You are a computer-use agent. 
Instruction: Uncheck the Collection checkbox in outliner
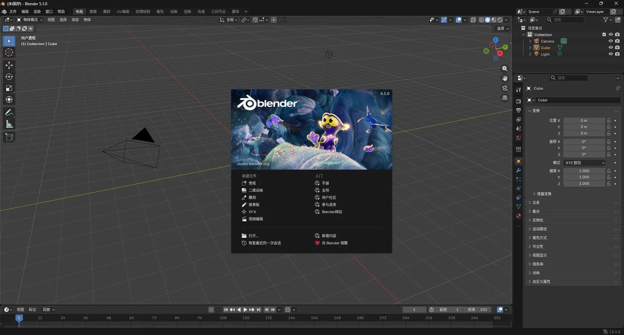[x=604, y=34]
